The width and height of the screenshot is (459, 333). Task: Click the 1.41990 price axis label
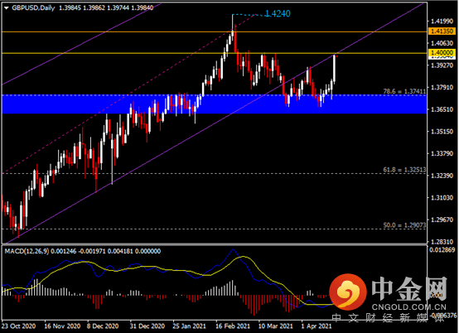click(x=442, y=21)
